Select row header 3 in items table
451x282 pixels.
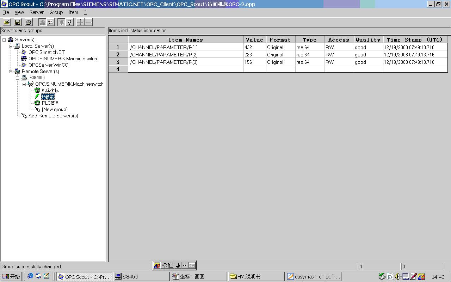tap(118, 62)
